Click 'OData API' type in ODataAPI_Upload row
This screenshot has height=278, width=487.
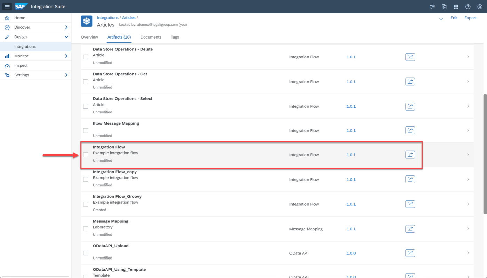(299, 253)
